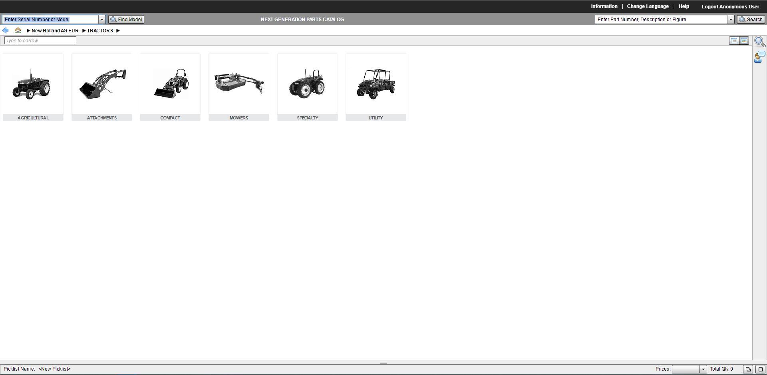Open the Help menu
This screenshot has width=767, height=375.
click(x=684, y=6)
